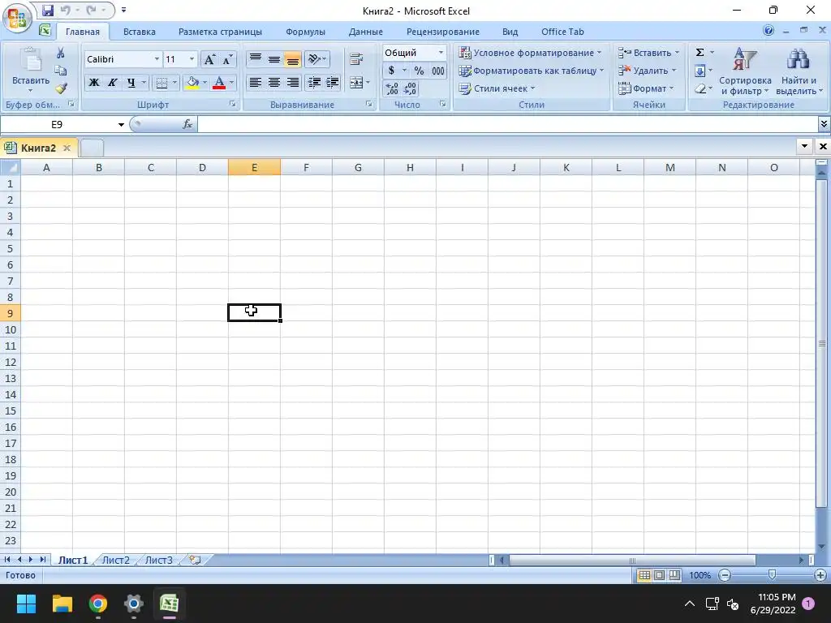The image size is (831, 623).
Task: Click 'Сортировка и фильтр' button
Action: pyautogui.click(x=745, y=71)
